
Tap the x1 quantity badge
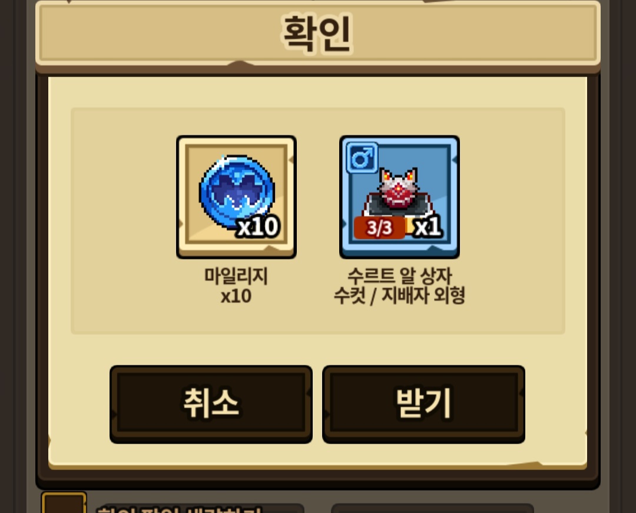point(428,226)
